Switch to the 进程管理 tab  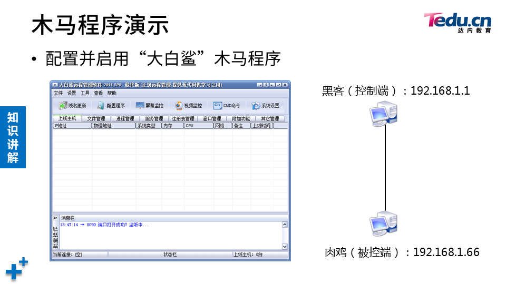tap(125, 118)
